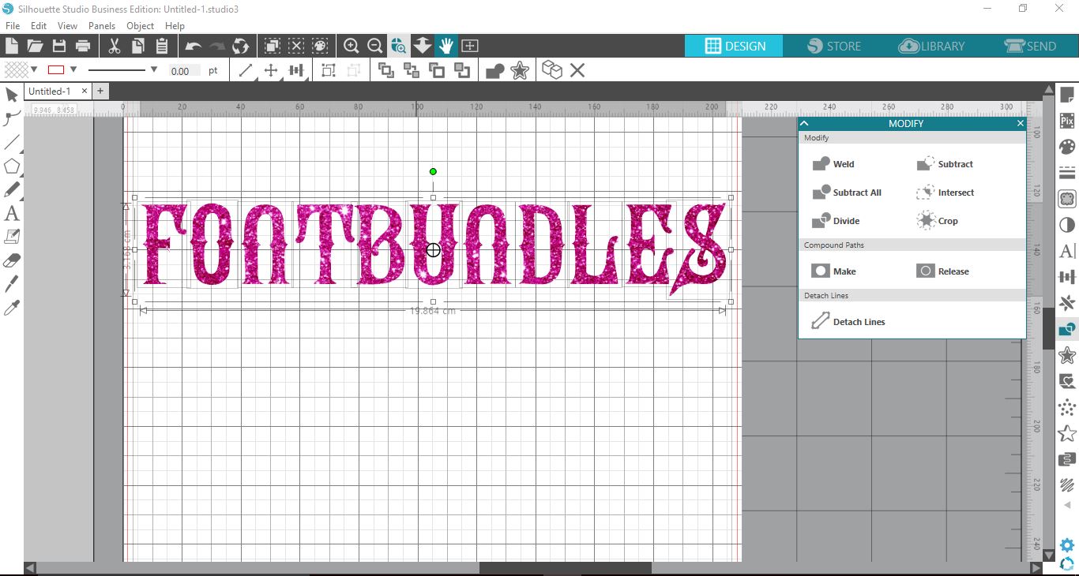This screenshot has height=576, width=1079.
Task: Click Subtract in Modify panel
Action: tap(945, 164)
